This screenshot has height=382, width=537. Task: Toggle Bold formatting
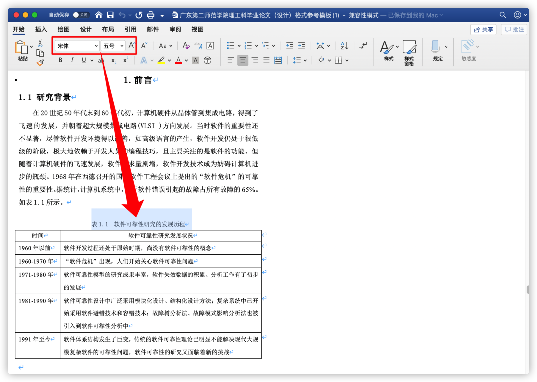pos(60,60)
